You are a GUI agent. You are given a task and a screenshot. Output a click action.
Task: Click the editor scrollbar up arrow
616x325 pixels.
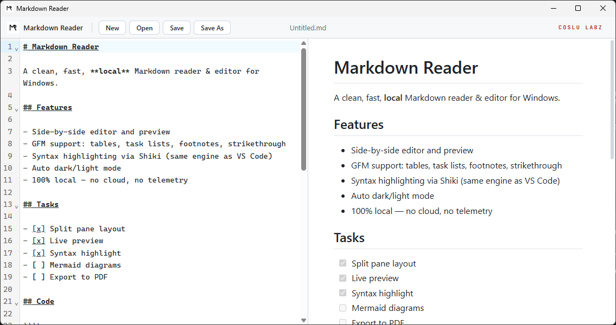[x=303, y=43]
